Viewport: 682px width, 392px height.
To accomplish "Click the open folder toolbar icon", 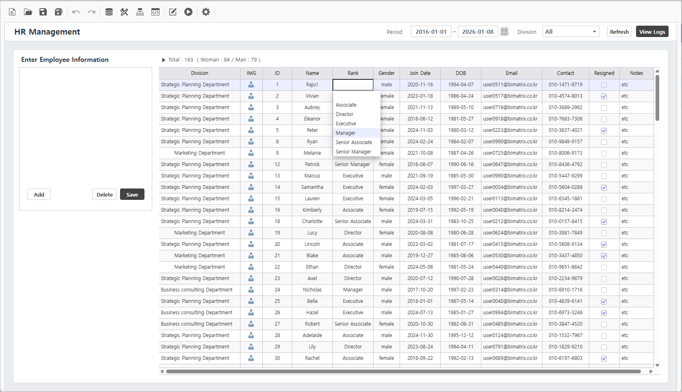I will [x=28, y=12].
